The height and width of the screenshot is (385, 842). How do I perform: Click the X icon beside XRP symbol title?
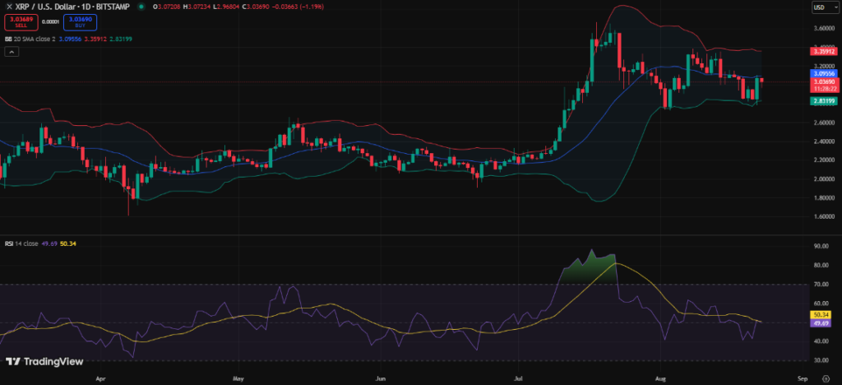coord(8,7)
